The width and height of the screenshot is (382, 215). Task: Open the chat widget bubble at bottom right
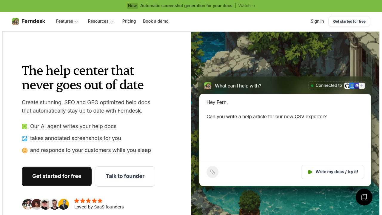click(364, 197)
